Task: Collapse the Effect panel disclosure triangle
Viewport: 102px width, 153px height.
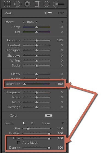Action: [x=62, y=22]
